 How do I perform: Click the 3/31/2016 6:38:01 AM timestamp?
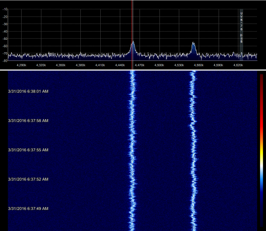click(28, 91)
